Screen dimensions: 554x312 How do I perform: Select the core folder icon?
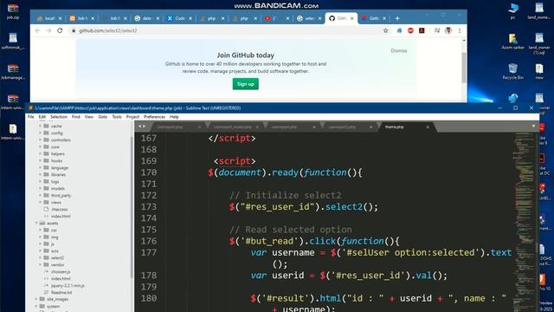(x=46, y=146)
